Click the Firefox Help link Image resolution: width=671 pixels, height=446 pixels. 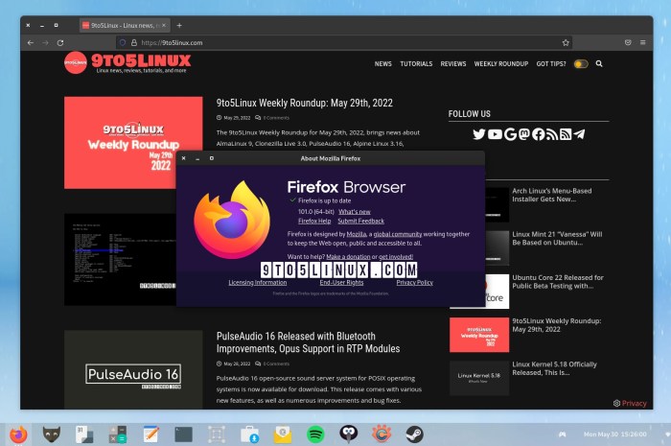314,221
